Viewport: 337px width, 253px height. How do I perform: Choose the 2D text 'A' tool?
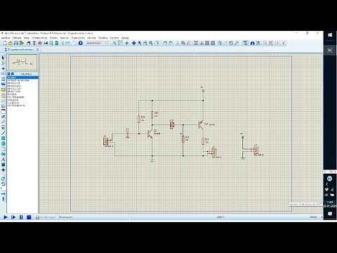click(x=3, y=160)
